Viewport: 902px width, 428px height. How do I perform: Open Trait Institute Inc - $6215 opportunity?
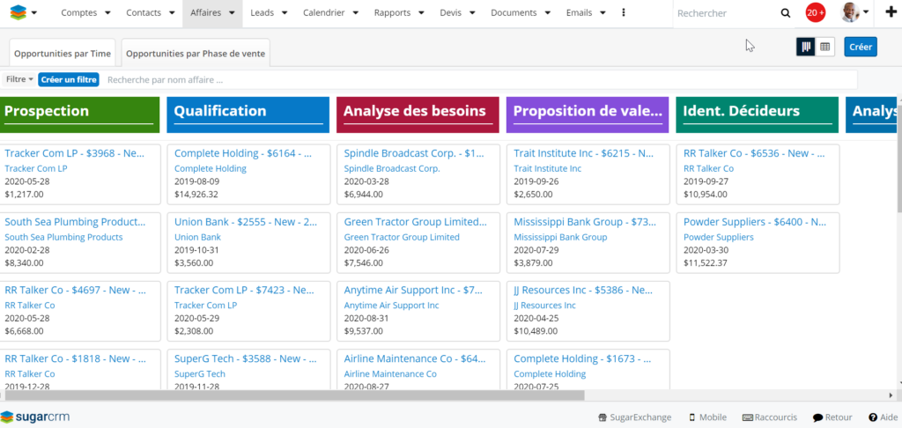coord(584,153)
